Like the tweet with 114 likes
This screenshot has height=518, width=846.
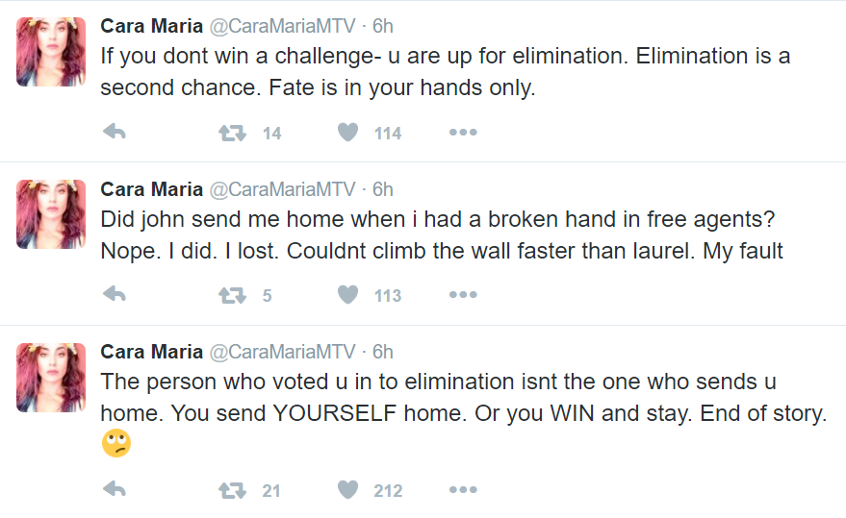pos(348,132)
